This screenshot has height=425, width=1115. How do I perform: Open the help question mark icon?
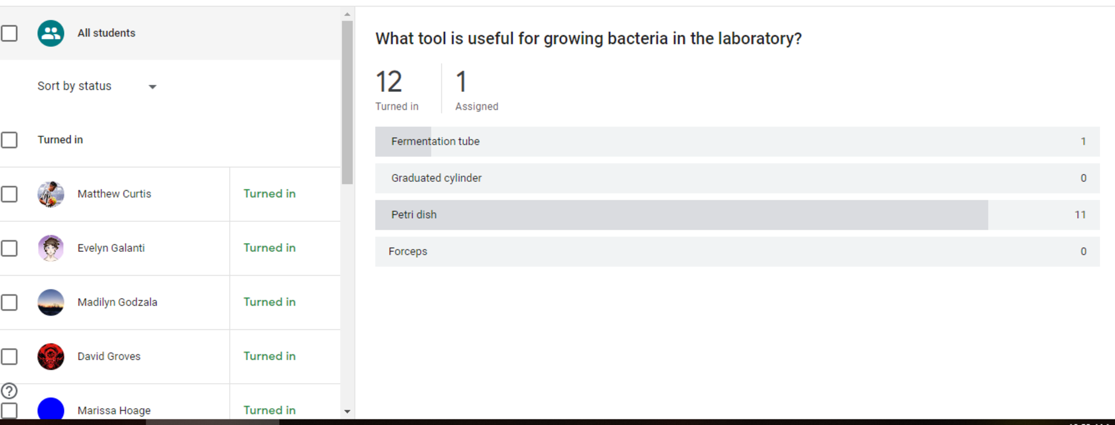point(9,391)
